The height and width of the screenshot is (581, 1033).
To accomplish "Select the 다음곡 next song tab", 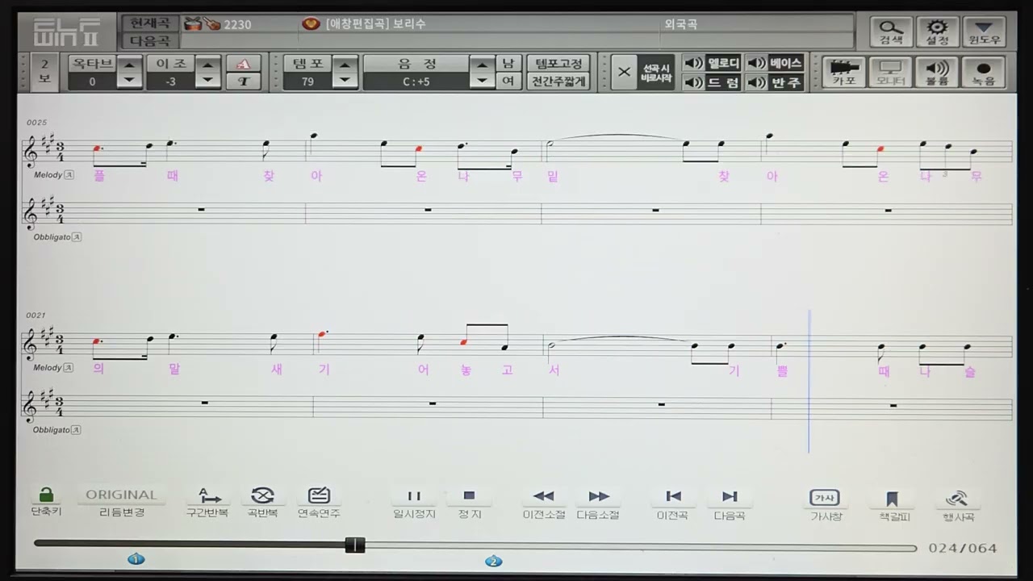I will (149, 41).
